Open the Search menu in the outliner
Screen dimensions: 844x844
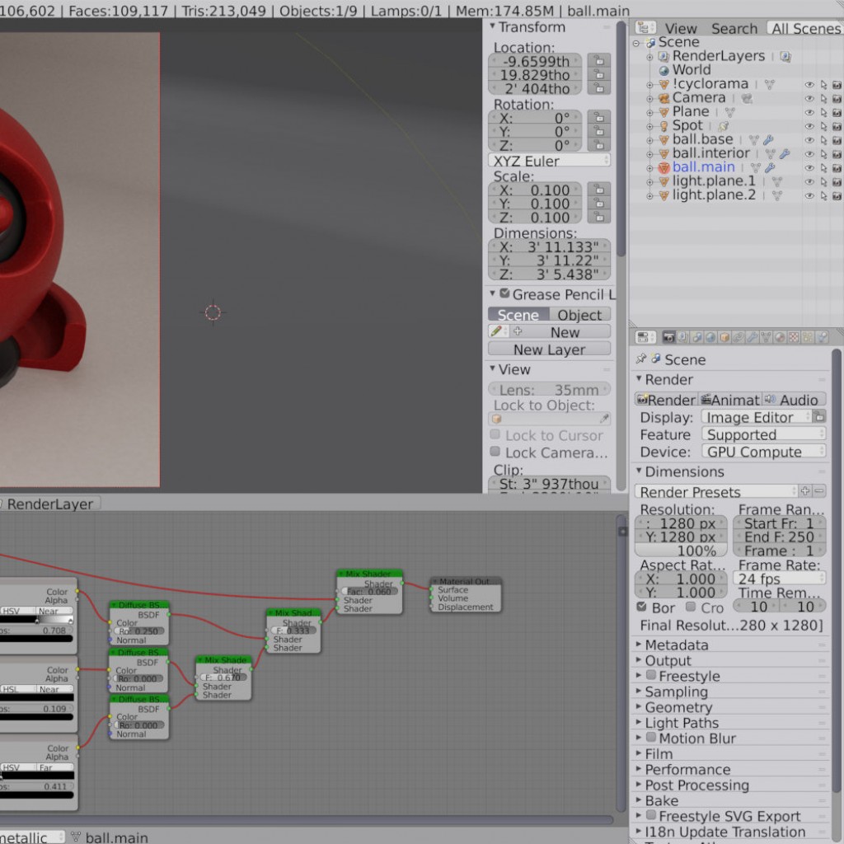[x=734, y=28]
